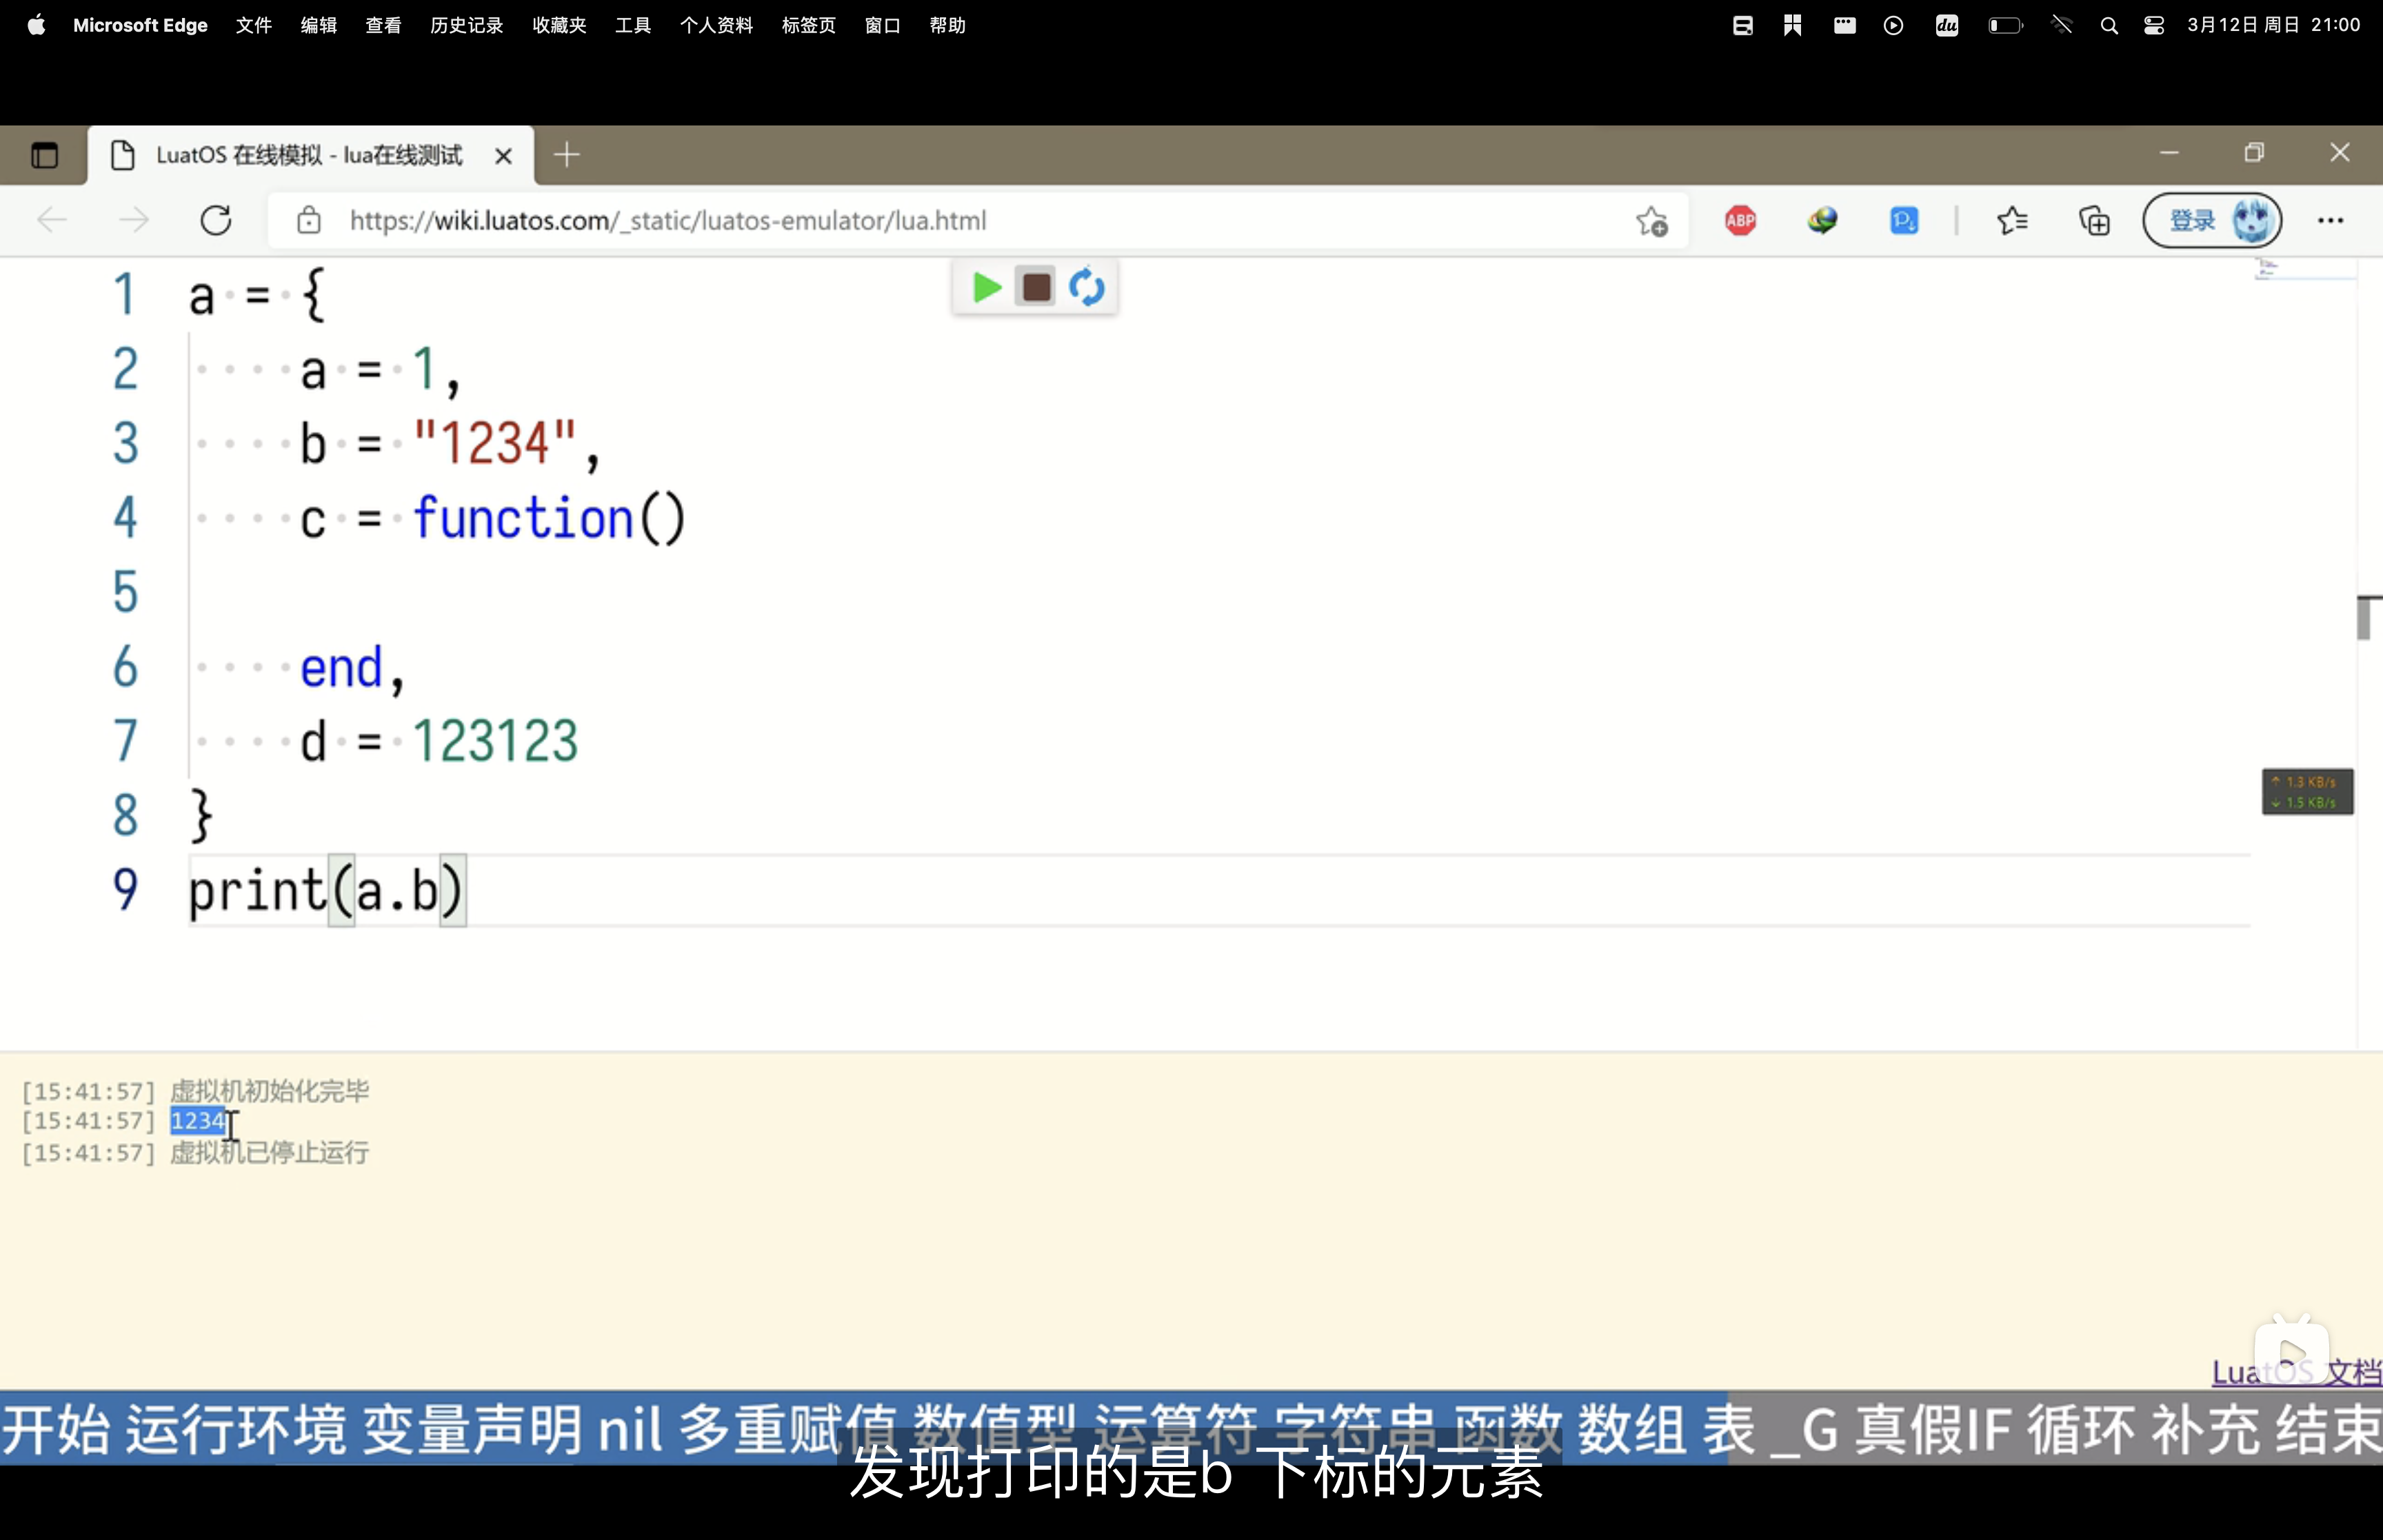This screenshot has width=2383, height=1540.
Task: Run the Lua code with green play button
Action: (x=986, y=288)
